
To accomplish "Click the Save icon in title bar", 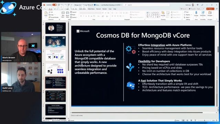I will pos(59,5).
